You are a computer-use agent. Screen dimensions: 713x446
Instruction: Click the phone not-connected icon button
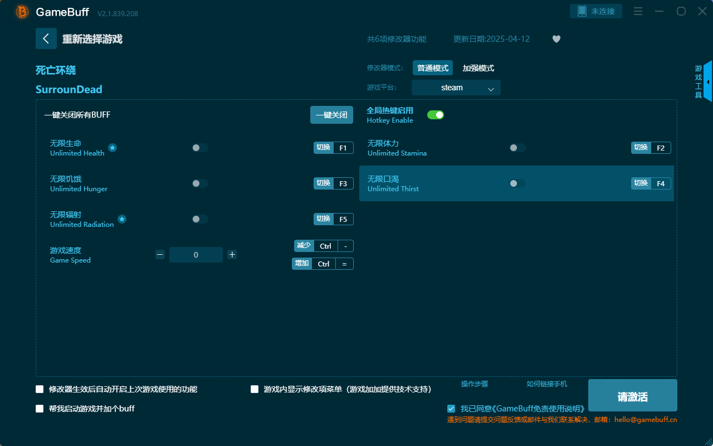pos(596,11)
